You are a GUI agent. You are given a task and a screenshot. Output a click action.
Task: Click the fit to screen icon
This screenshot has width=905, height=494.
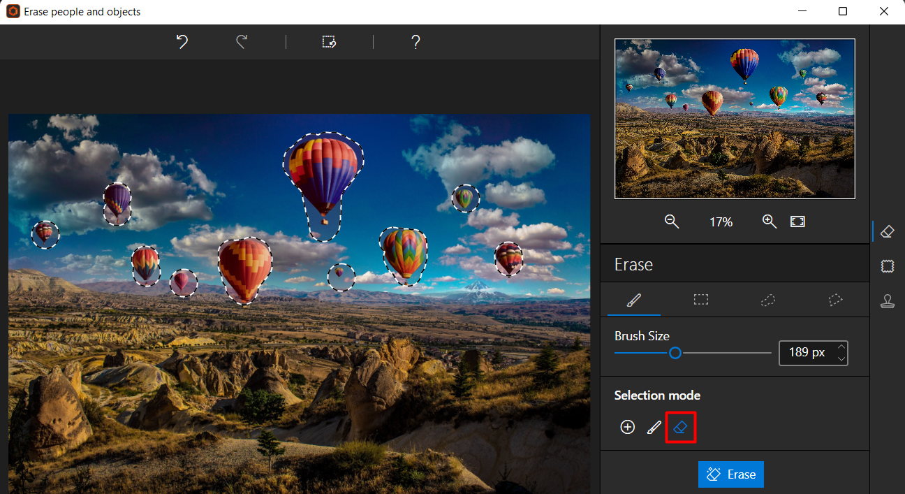[797, 221]
